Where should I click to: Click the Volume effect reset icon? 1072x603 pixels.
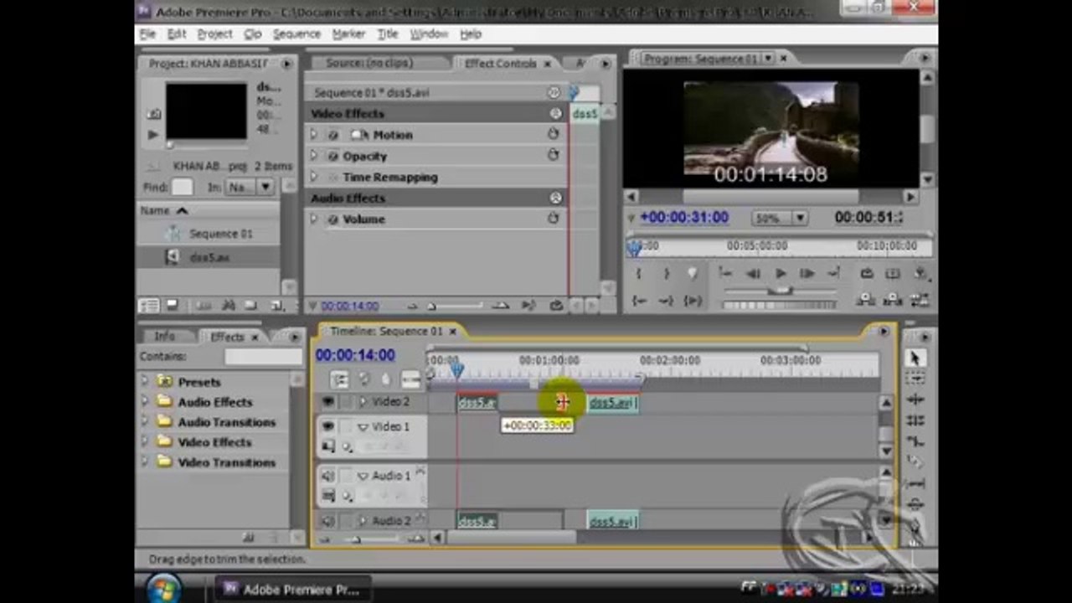(553, 219)
